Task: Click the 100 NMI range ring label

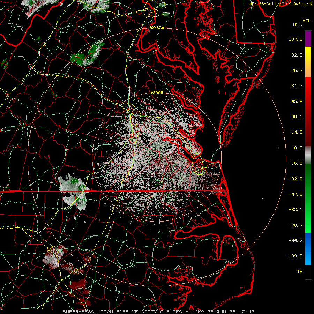Action: pos(157,28)
